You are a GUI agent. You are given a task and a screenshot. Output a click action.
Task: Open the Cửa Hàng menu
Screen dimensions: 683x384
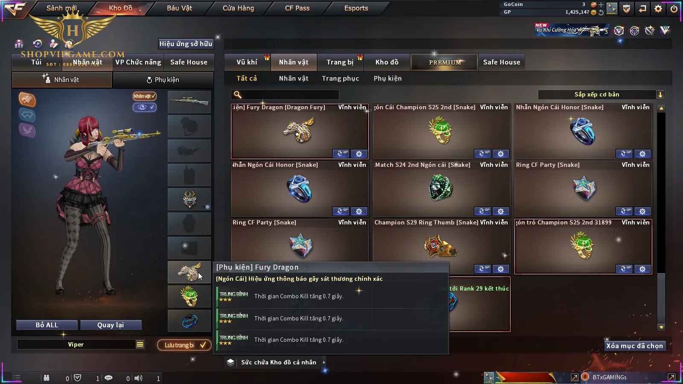(238, 8)
